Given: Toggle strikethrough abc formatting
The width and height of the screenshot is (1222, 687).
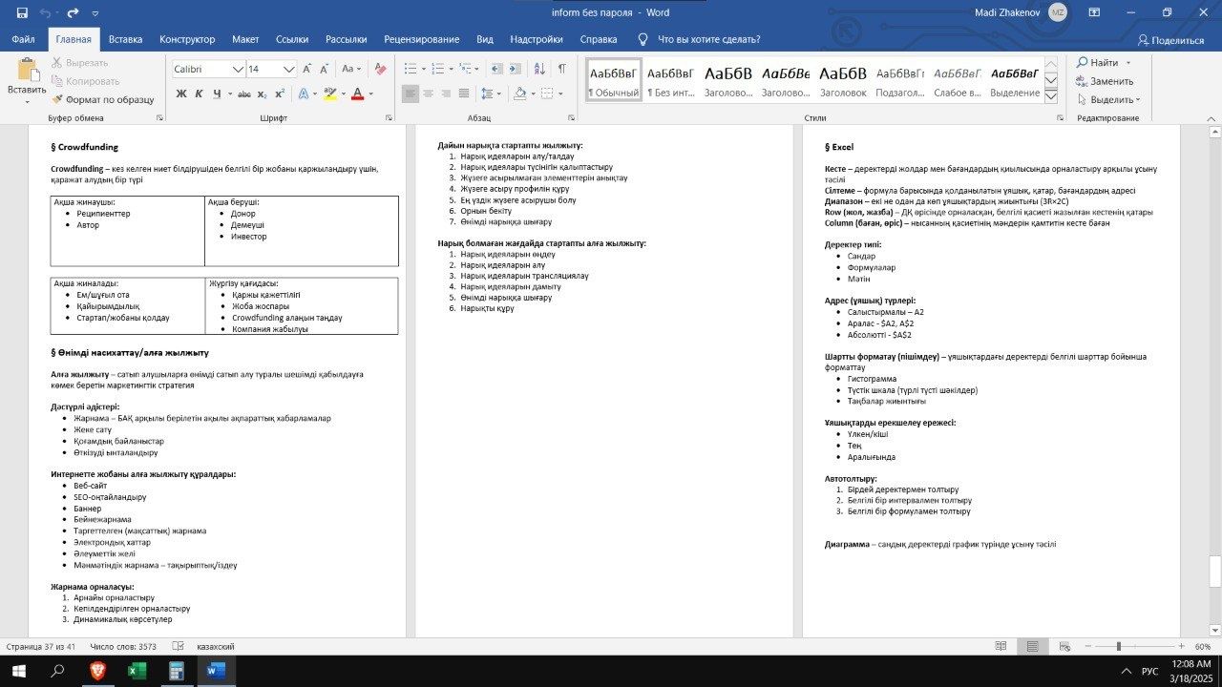Looking at the screenshot, I should [244, 94].
